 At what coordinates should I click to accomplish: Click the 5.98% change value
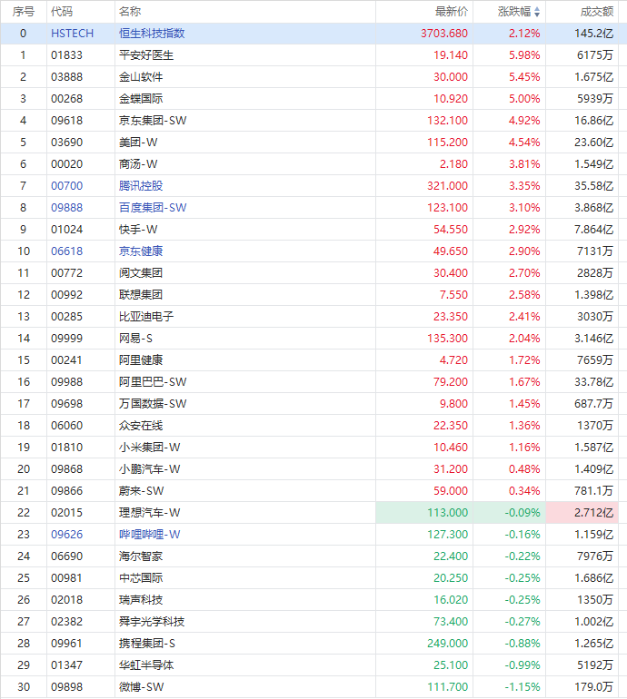(x=525, y=55)
